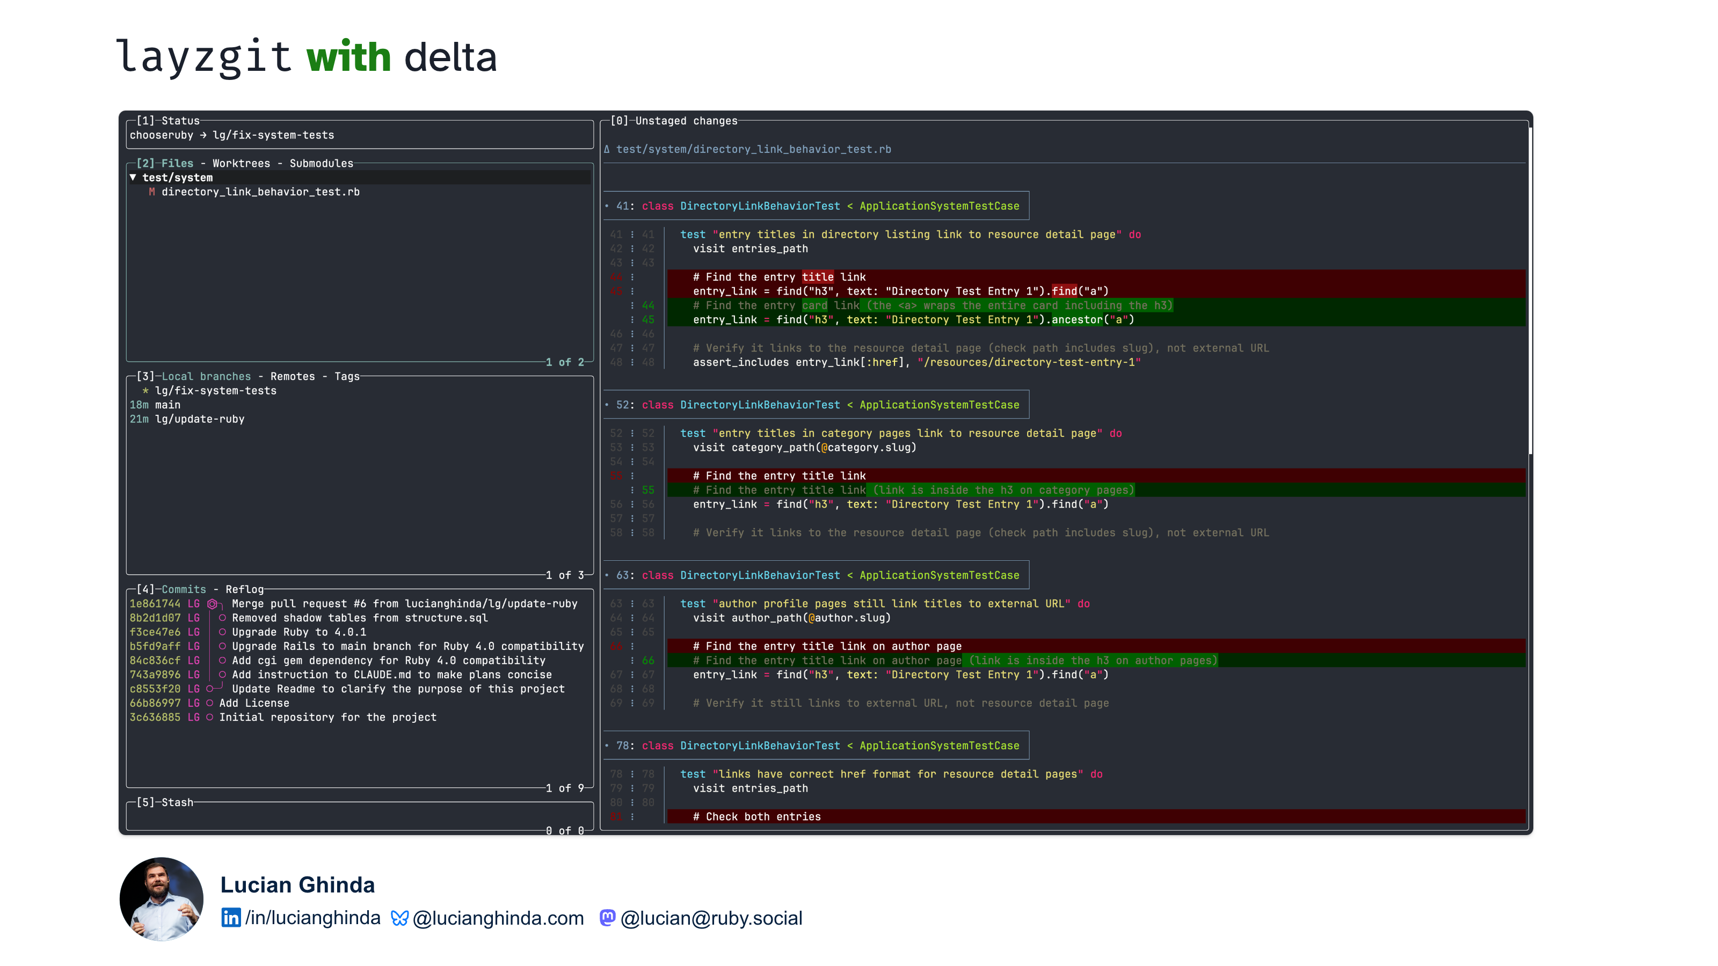Viewport: 1718px width, 966px height.
Task: Click the Lucian Ghinda name
Action: pos(297,884)
